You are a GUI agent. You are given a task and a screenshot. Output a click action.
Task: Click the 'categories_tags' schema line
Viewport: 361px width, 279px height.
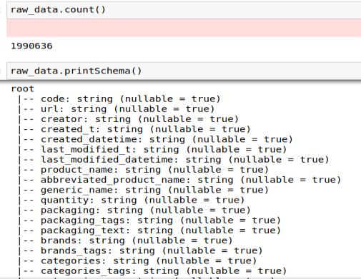[x=152, y=271]
